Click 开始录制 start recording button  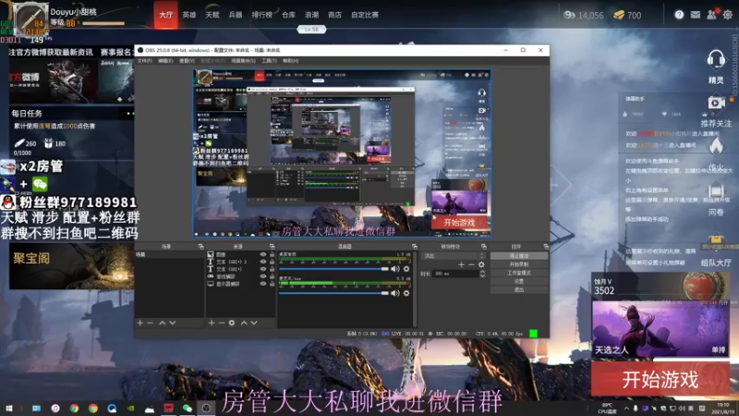pos(519,264)
